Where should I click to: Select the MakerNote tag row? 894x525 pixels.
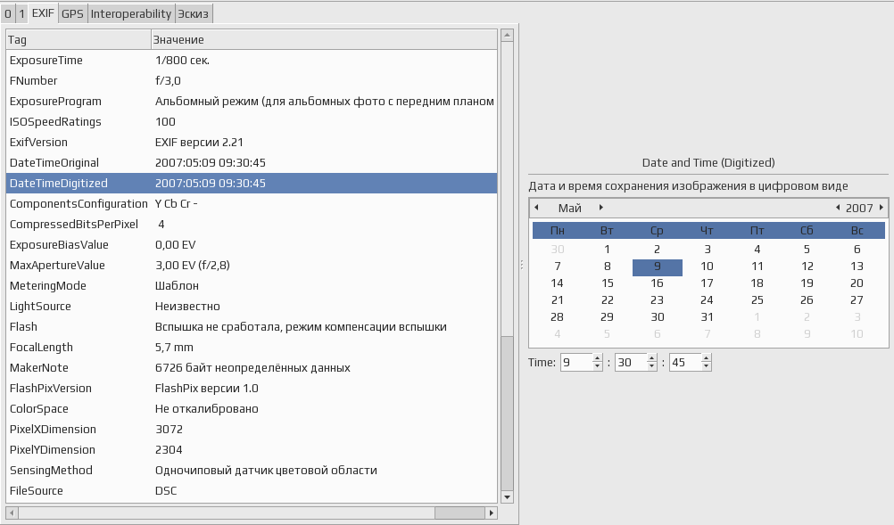coord(252,368)
